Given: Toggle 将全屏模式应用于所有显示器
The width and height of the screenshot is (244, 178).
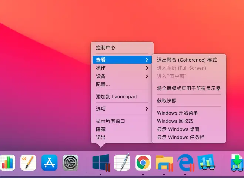Looking at the screenshot, I should pos(189,88).
